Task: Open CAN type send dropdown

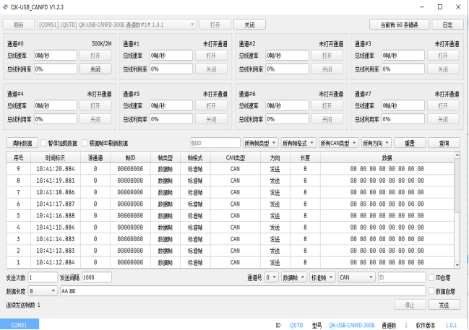Action: coord(356,277)
